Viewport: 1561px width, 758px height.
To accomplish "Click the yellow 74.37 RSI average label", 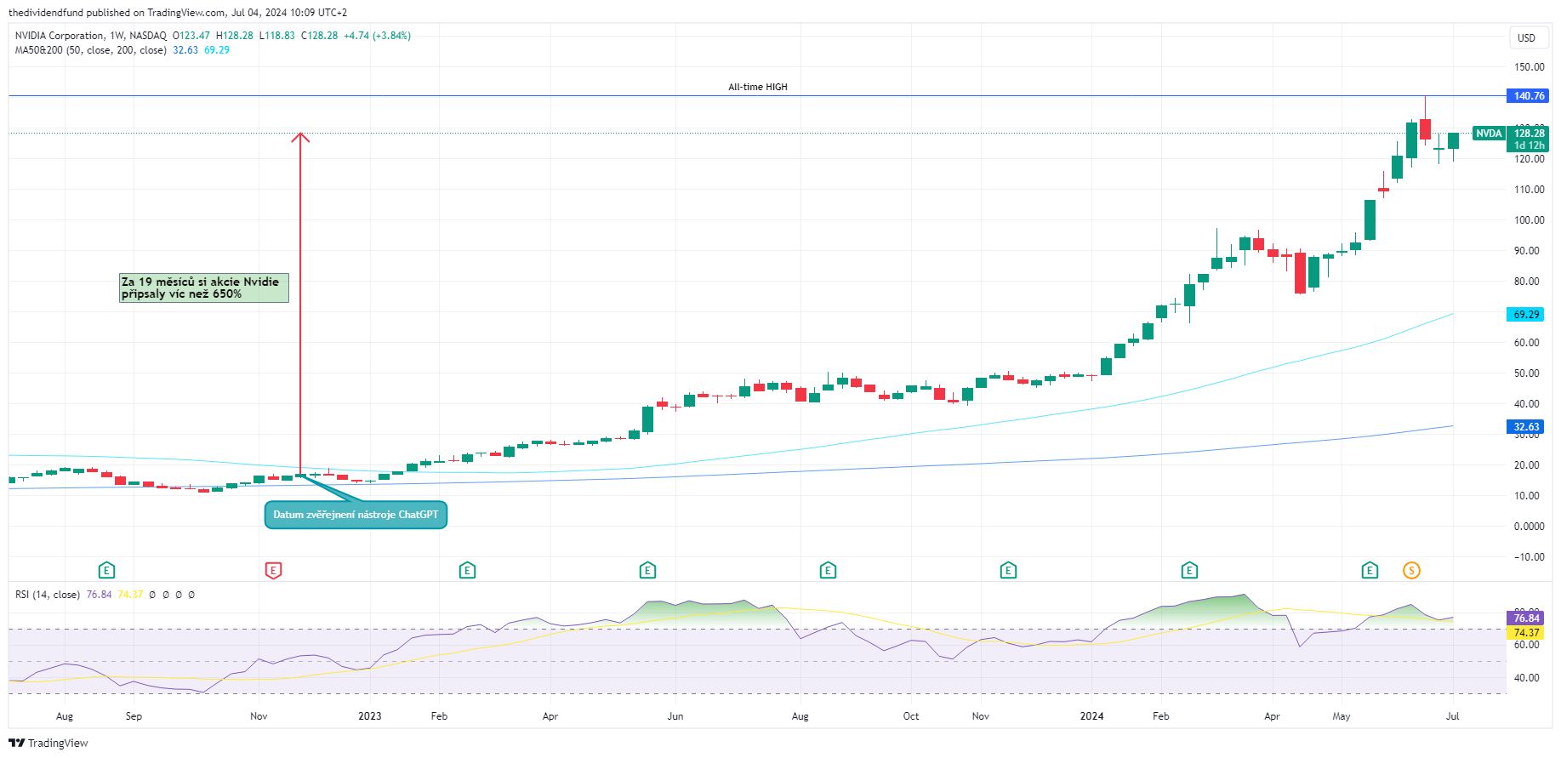I will pyautogui.click(x=1526, y=633).
